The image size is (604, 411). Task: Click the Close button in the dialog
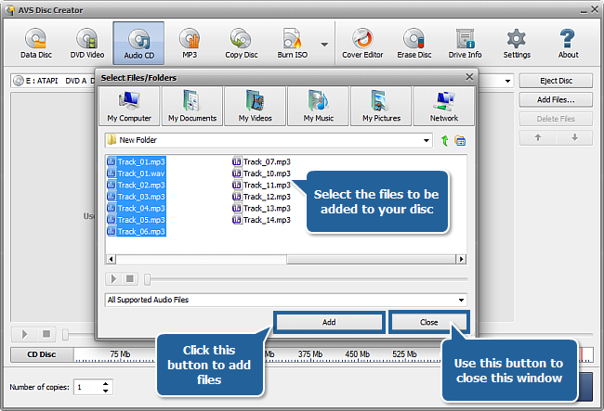[x=428, y=322]
